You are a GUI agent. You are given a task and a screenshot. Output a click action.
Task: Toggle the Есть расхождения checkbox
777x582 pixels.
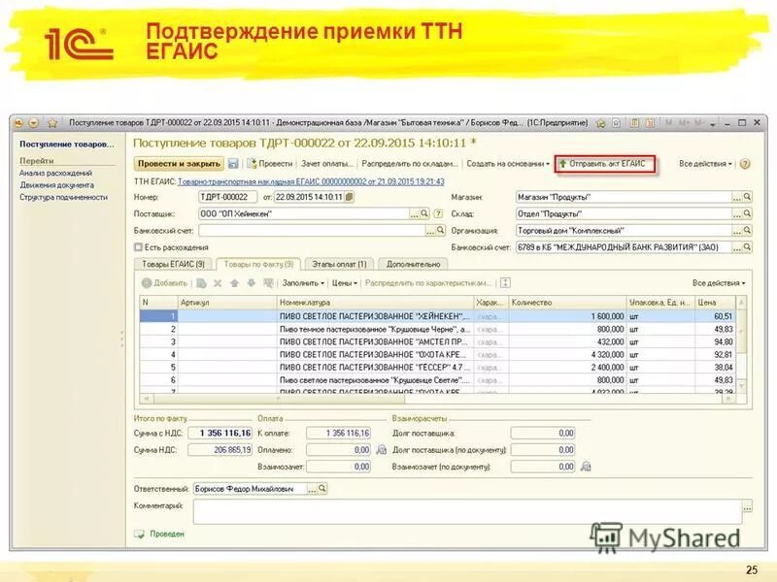click(x=138, y=247)
